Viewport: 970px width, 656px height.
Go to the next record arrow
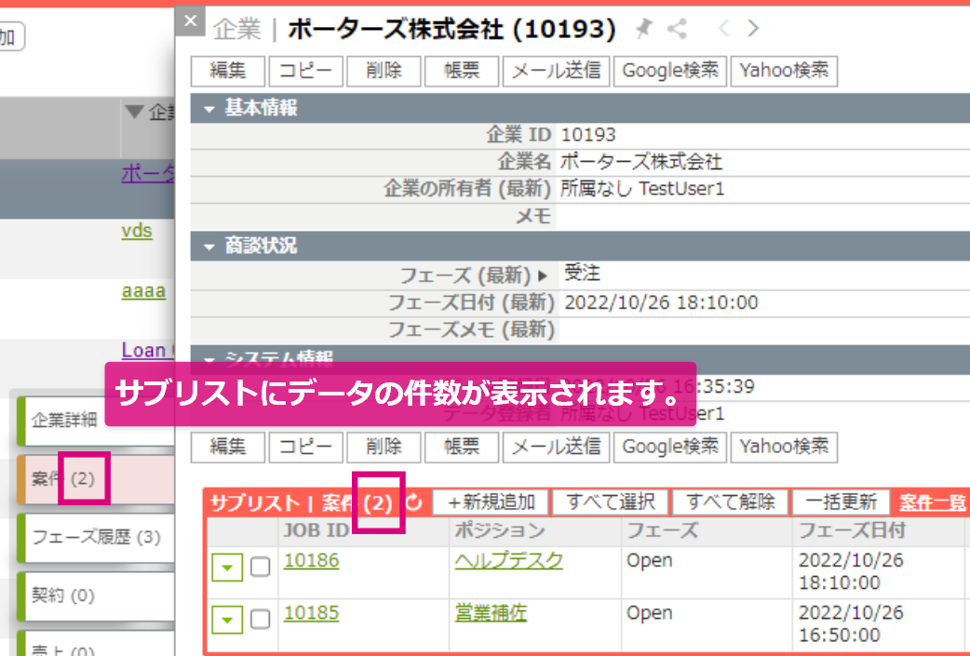click(x=753, y=29)
